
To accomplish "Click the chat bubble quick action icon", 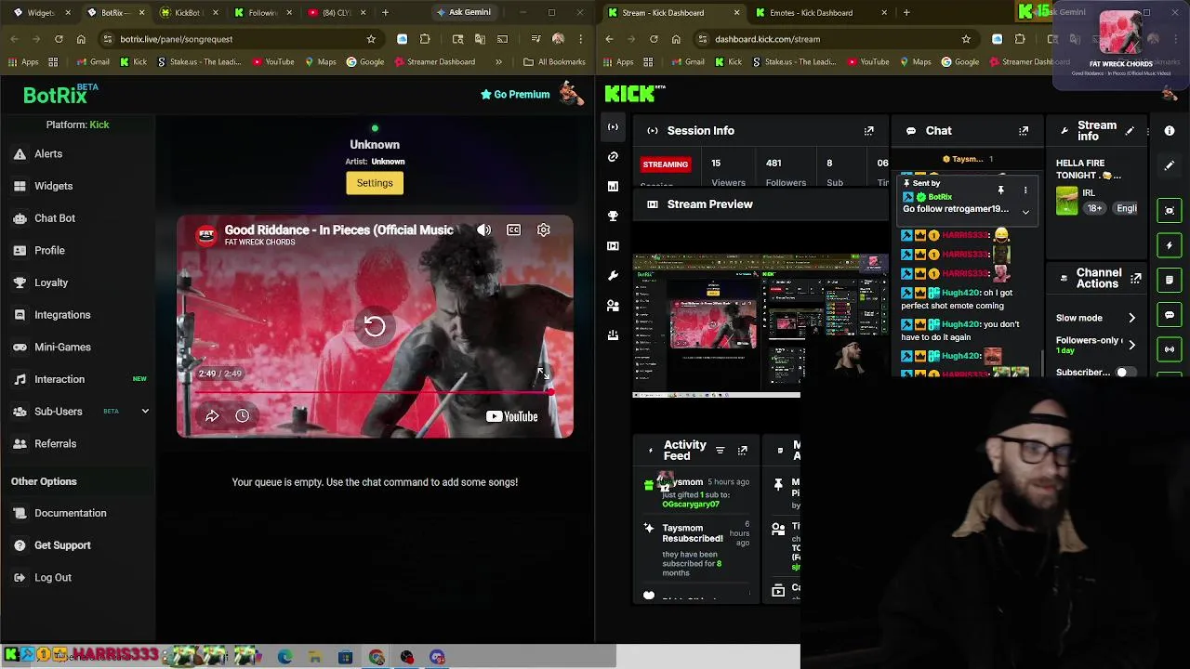I will [x=1170, y=315].
